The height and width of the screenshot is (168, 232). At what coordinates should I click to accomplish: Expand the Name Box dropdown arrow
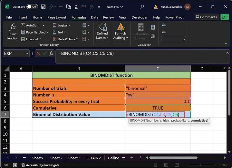click(x=26, y=53)
